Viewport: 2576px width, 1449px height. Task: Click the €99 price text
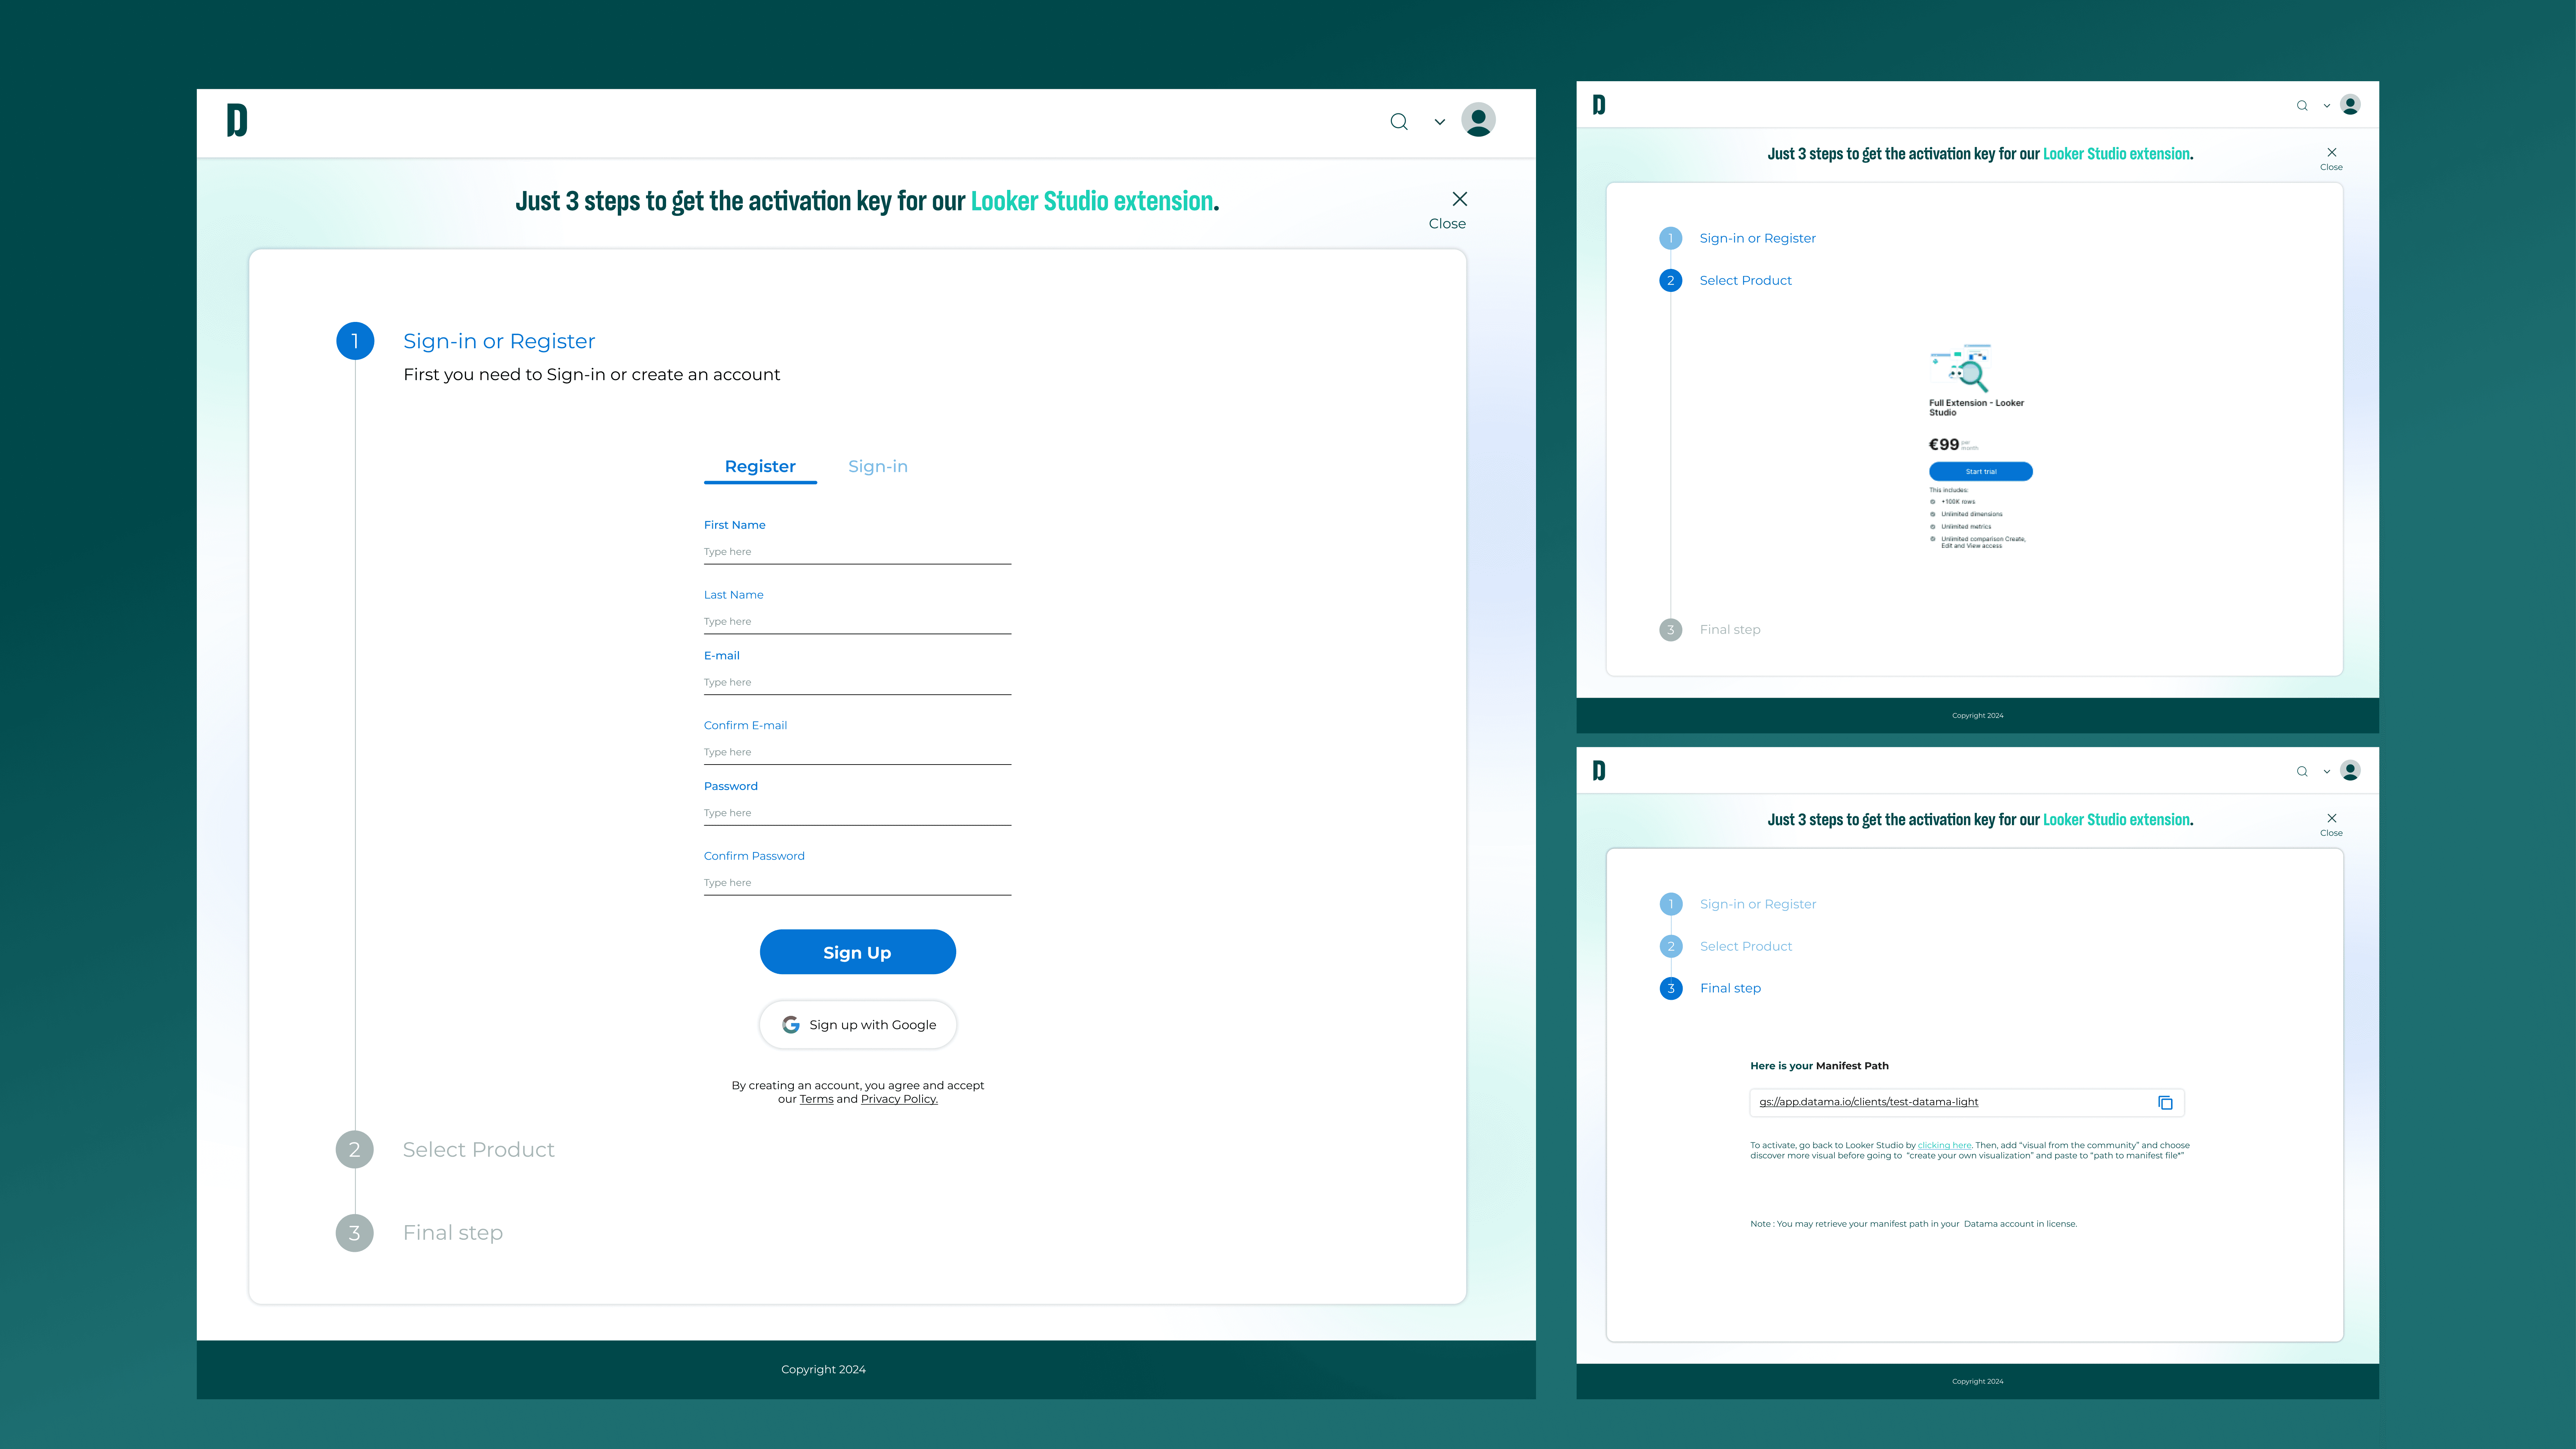1944,445
